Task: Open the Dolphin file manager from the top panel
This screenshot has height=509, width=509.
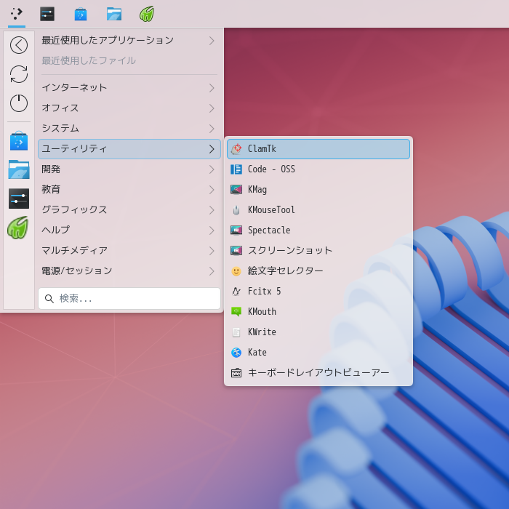Action: [x=114, y=14]
